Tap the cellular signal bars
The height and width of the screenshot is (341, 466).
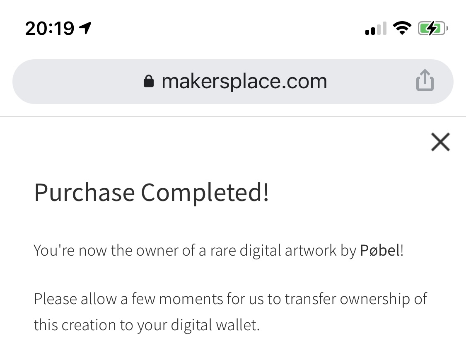click(x=376, y=29)
